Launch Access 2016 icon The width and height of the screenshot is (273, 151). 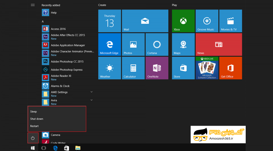click(45, 29)
